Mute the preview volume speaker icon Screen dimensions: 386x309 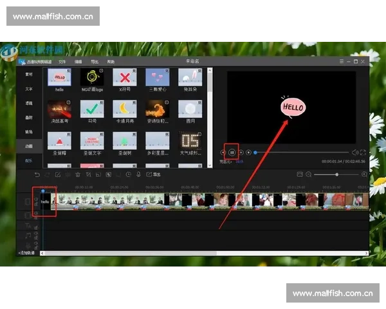[x=354, y=153]
